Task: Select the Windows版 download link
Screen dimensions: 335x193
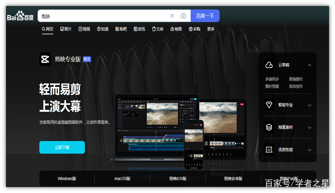Action: [67, 178]
